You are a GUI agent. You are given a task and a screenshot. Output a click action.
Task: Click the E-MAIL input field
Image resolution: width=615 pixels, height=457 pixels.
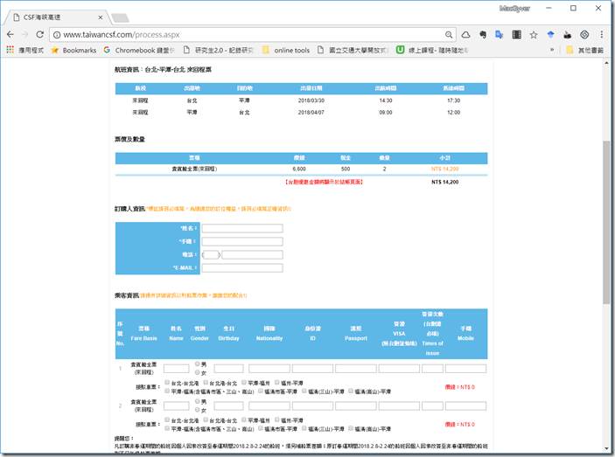click(242, 268)
